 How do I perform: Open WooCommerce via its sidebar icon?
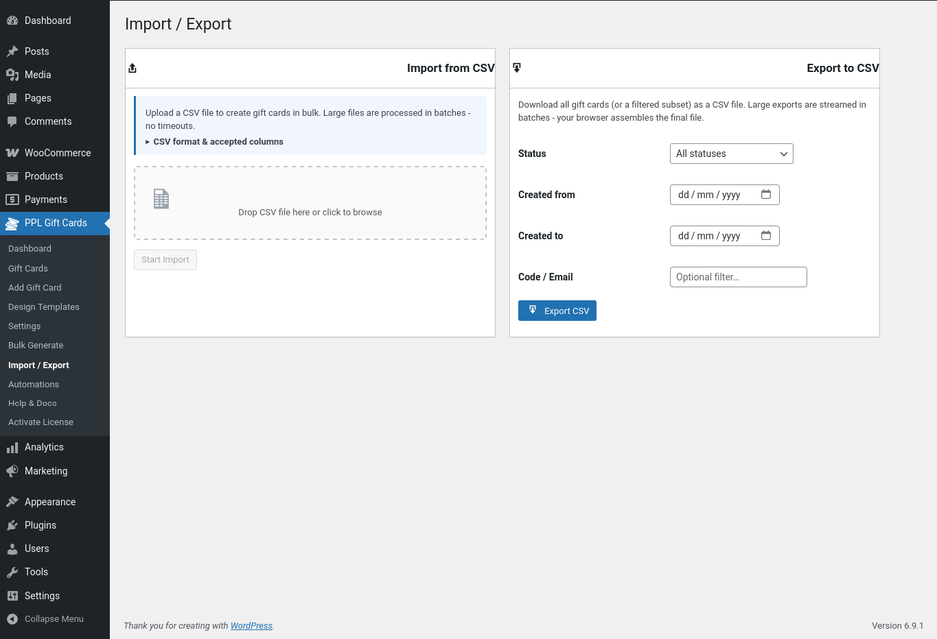pyautogui.click(x=12, y=153)
